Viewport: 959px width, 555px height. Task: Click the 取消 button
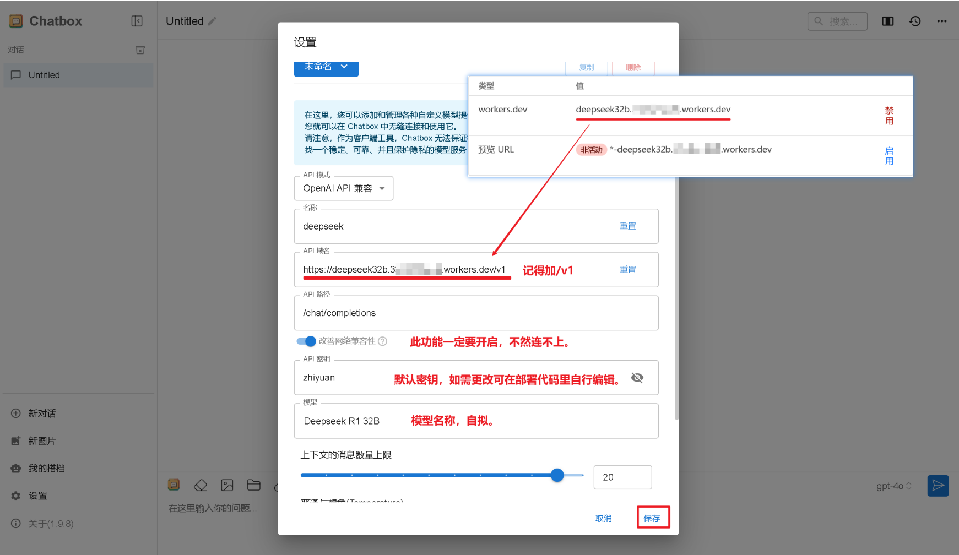click(603, 518)
